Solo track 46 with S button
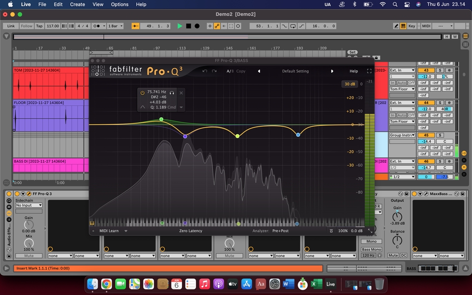This screenshot has width=472, height=295. 440,161
